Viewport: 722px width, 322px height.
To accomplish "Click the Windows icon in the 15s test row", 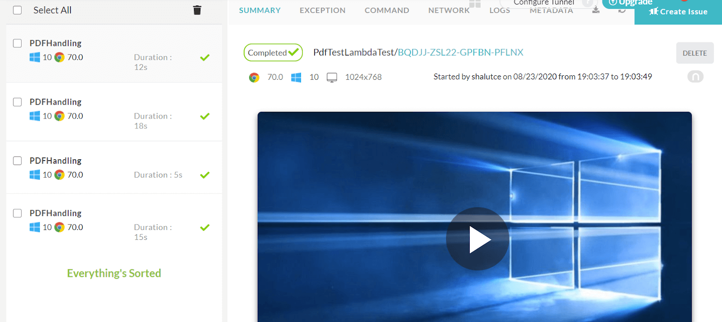I will click(x=35, y=227).
